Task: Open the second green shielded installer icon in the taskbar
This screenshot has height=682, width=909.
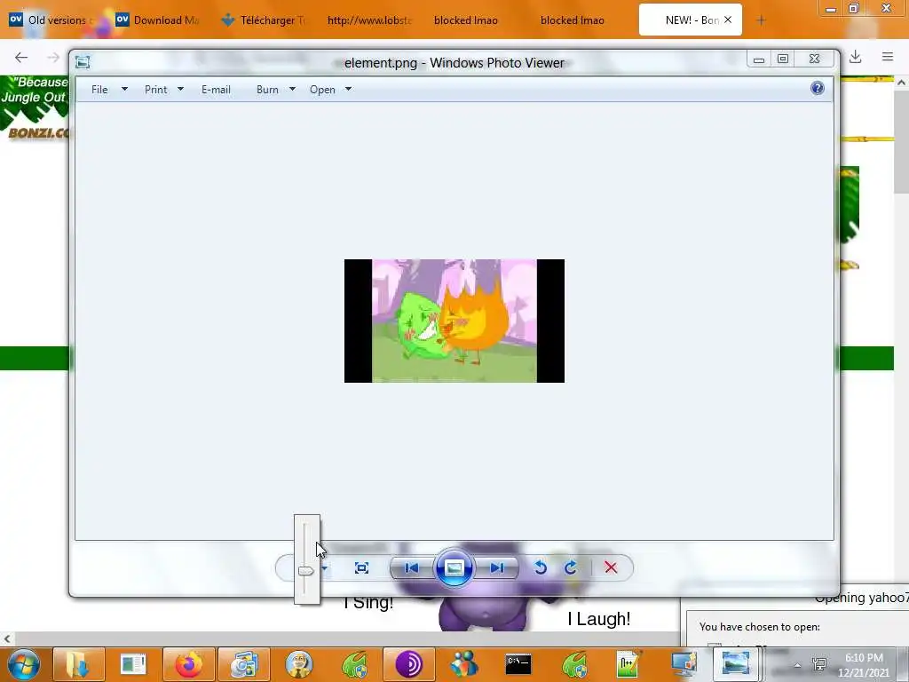Action: [574, 664]
